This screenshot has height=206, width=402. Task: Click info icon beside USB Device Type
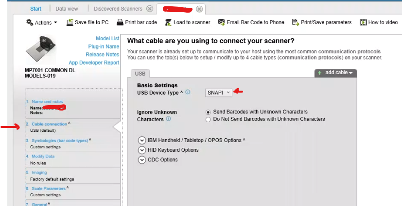pos(188,92)
